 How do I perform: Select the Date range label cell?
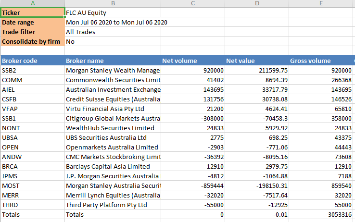click(33, 22)
